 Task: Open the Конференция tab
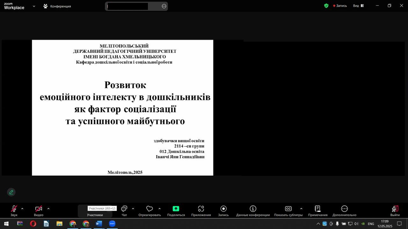[x=57, y=6]
